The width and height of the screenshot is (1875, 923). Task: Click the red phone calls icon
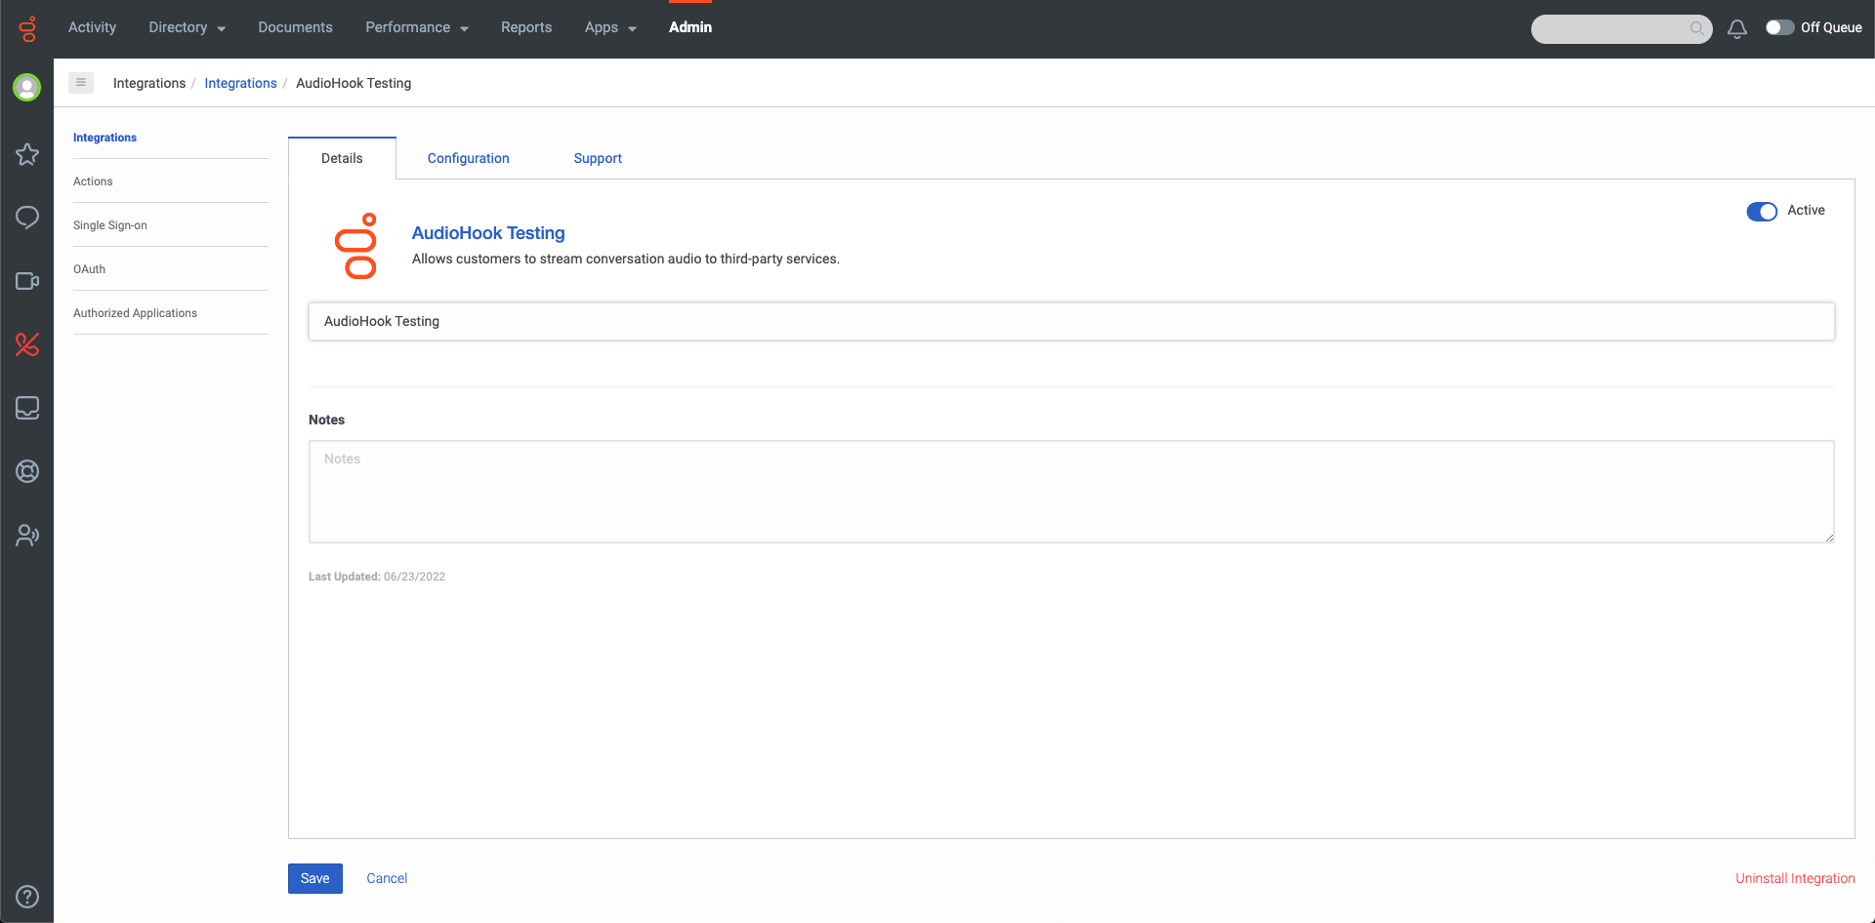coord(27,344)
